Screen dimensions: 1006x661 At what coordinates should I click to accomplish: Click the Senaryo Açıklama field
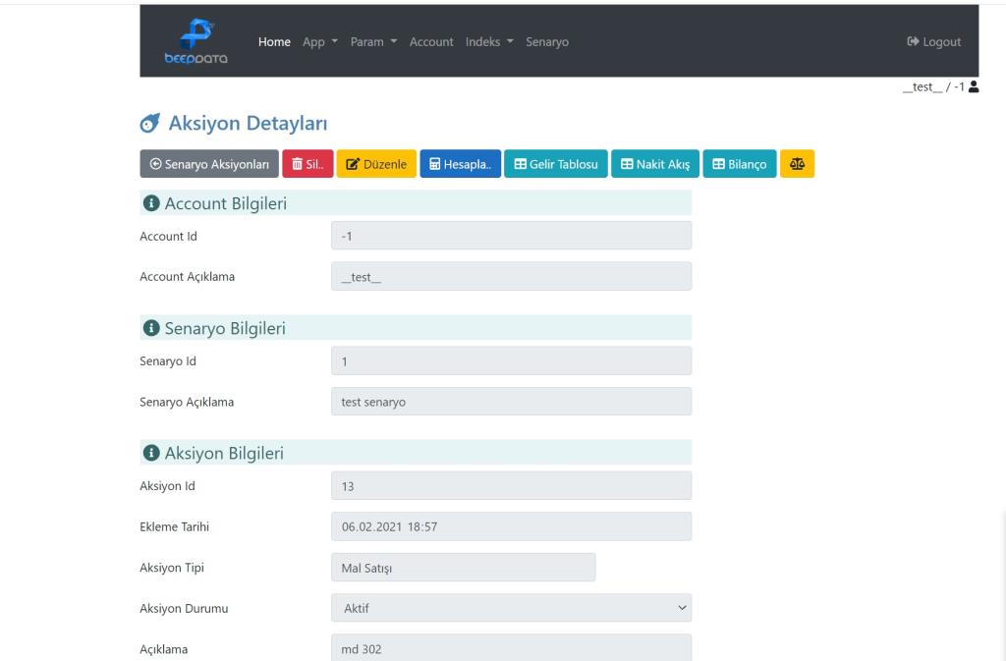(511, 402)
